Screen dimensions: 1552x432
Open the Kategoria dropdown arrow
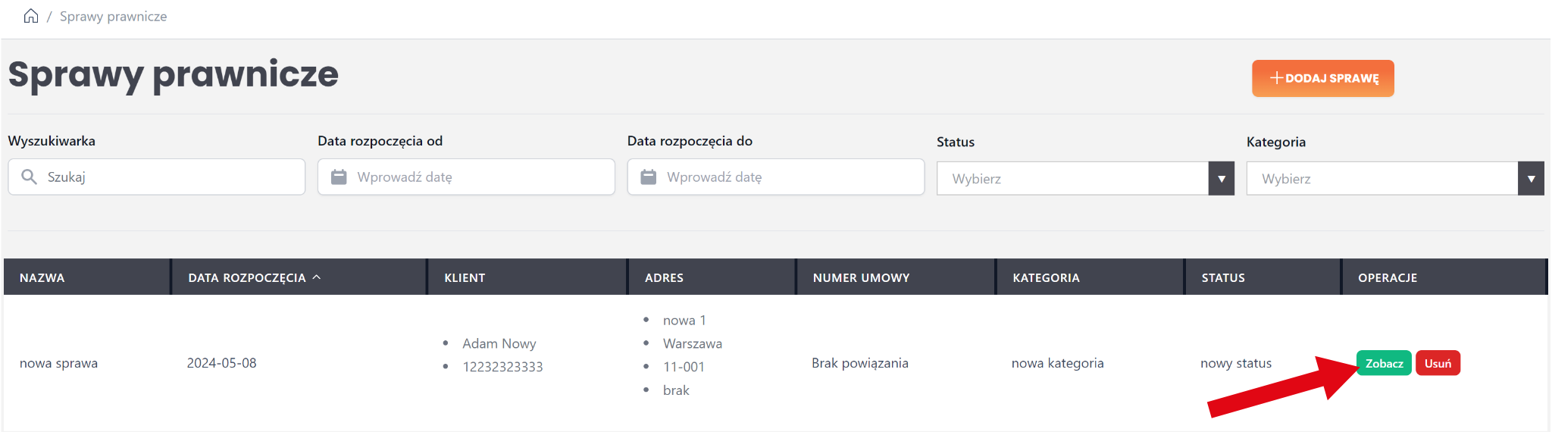1531,179
